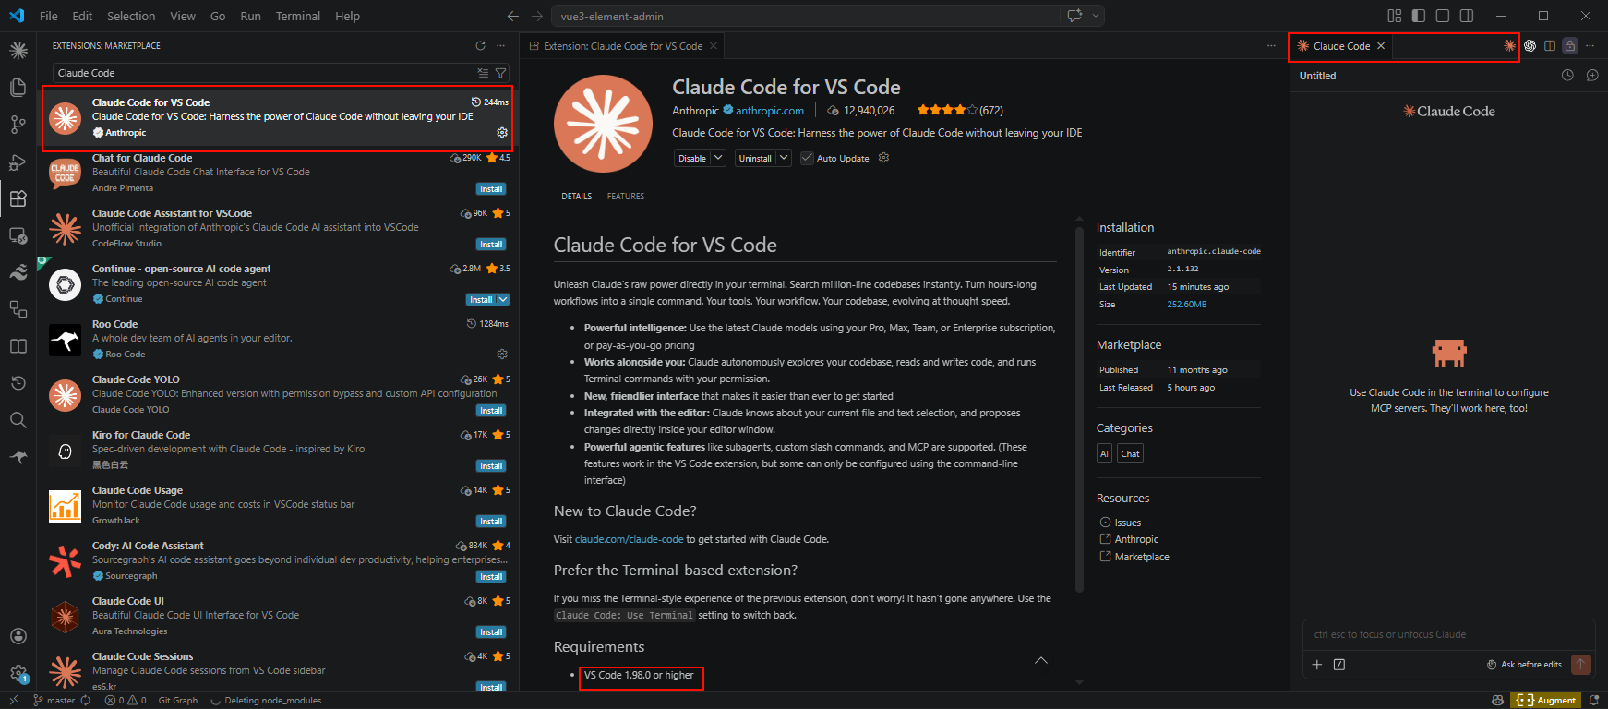Open gear menu for Roo Code extension
This screenshot has width=1608, height=709.
[x=502, y=354]
